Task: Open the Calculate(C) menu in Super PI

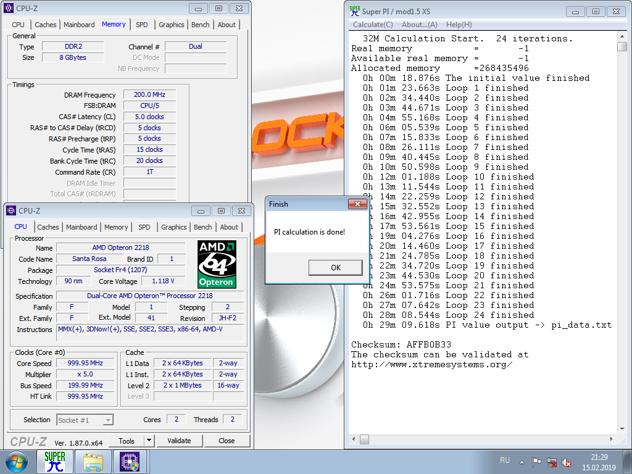Action: (x=373, y=25)
